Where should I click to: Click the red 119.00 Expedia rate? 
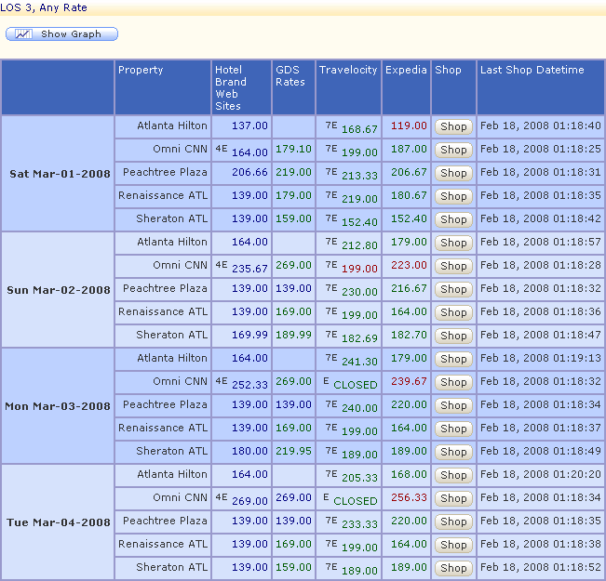[409, 125]
